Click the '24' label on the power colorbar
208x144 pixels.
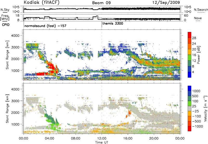(x=194, y=44)
